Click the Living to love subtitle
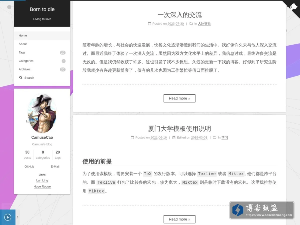Viewport: 300px width, 225px height. (42, 19)
